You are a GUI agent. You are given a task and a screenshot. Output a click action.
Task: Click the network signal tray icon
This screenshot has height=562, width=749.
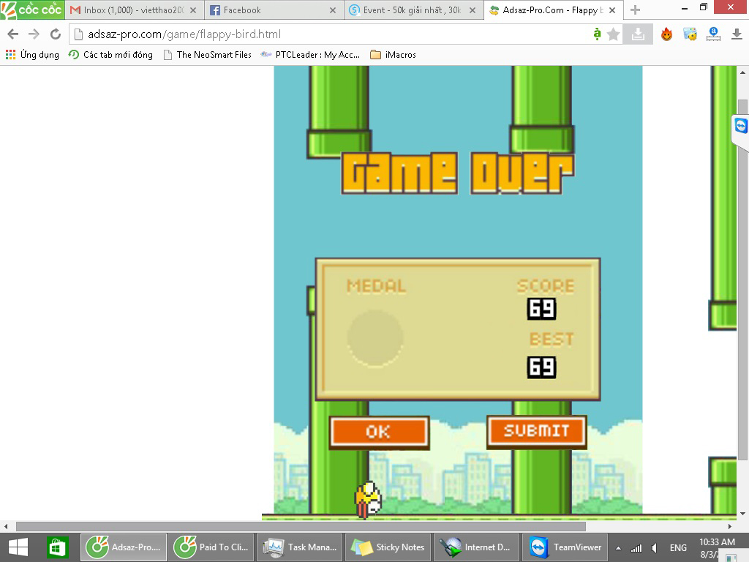pyautogui.click(x=636, y=548)
